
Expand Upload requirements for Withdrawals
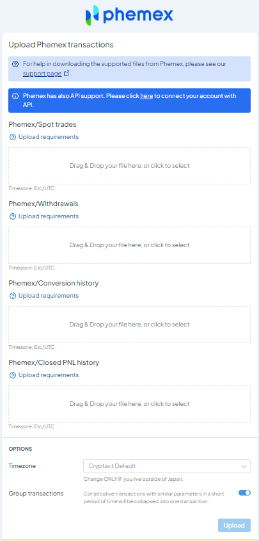point(49,216)
